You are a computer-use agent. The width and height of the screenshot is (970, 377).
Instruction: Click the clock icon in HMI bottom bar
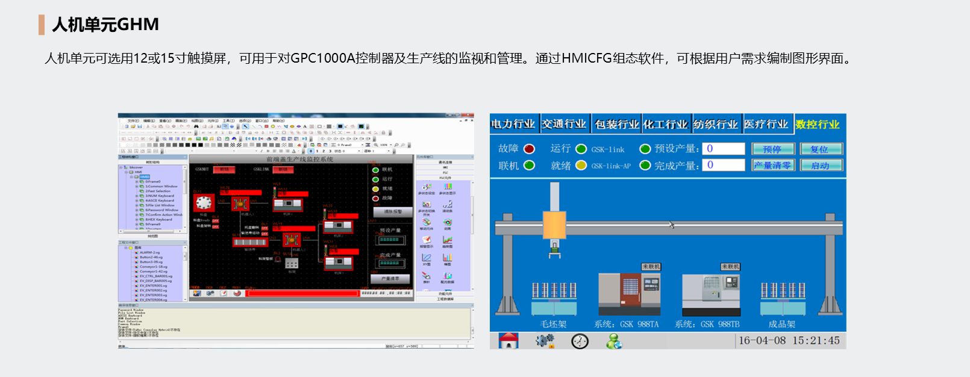[x=580, y=341]
